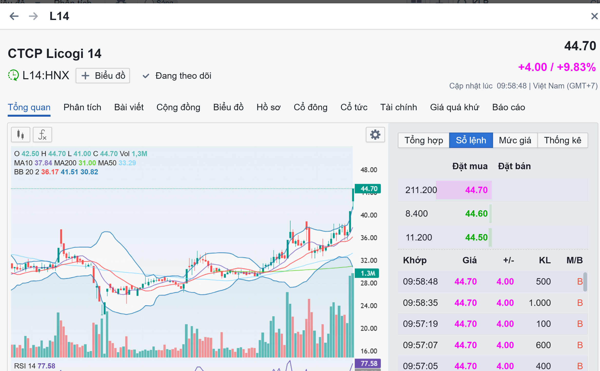Click the M/B column header

(575, 260)
